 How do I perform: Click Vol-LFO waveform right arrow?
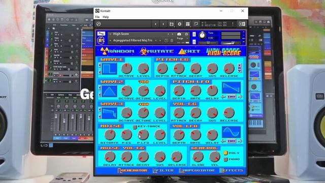[240, 141]
